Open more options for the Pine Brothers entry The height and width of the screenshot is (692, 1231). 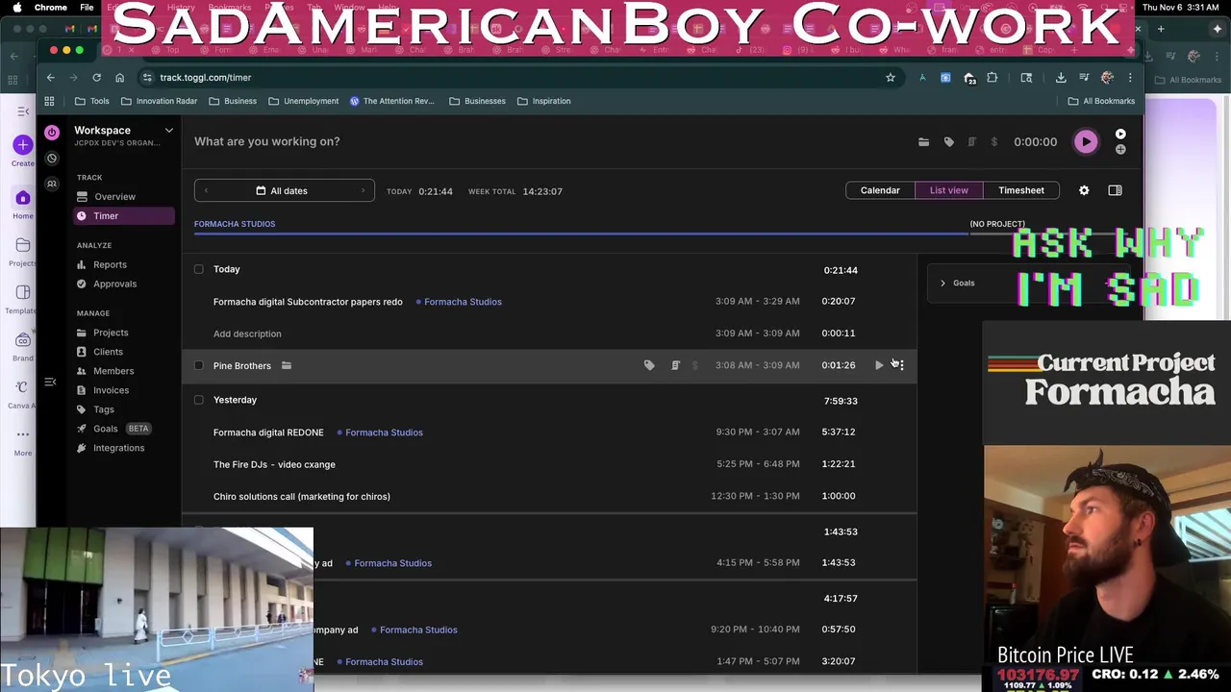click(x=901, y=365)
